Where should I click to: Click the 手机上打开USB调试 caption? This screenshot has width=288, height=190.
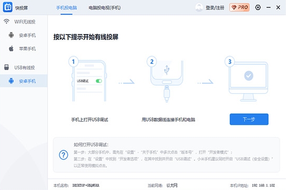click(90, 120)
